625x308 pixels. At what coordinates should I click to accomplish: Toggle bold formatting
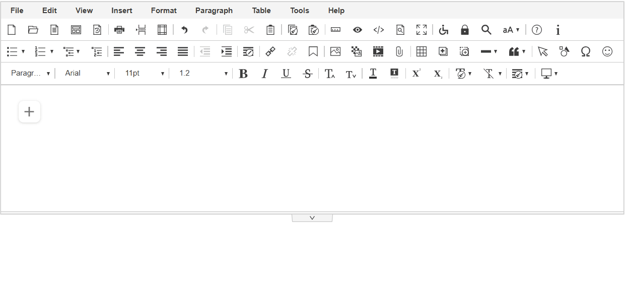click(243, 74)
